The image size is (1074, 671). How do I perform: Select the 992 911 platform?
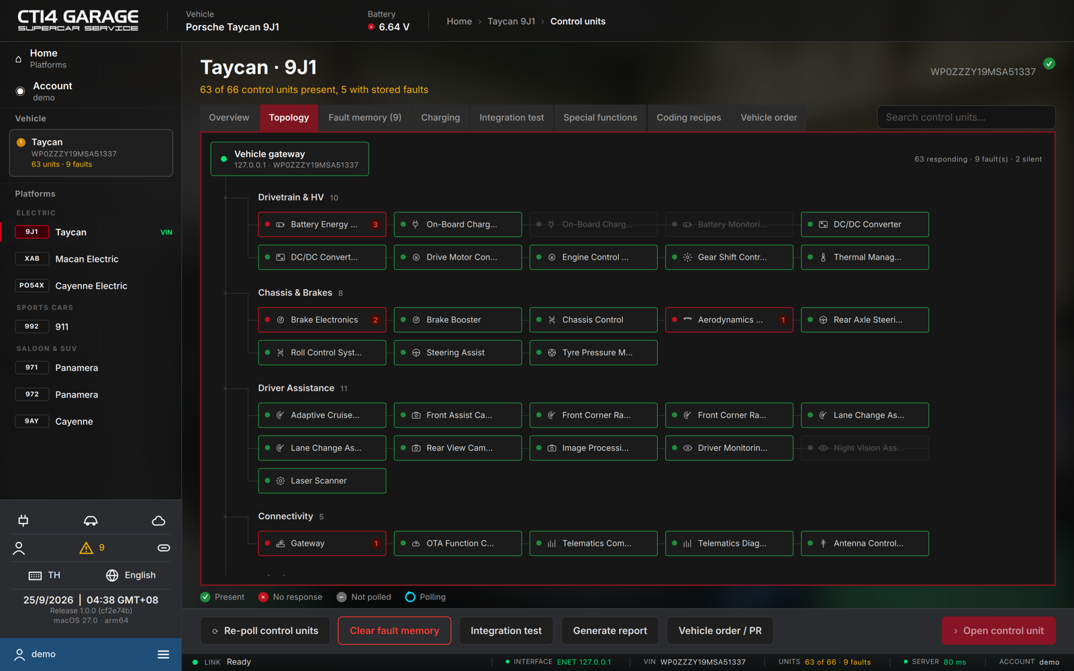[91, 327]
